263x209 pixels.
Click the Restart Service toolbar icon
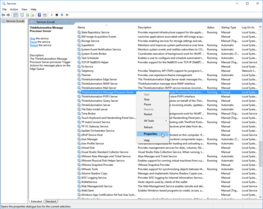click(x=67, y=15)
